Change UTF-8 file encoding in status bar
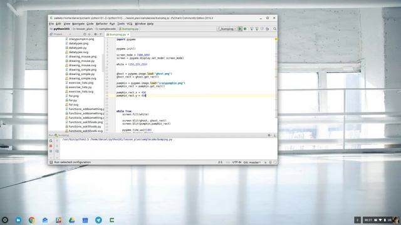Viewport: 401px width, 225px height. click(237, 162)
